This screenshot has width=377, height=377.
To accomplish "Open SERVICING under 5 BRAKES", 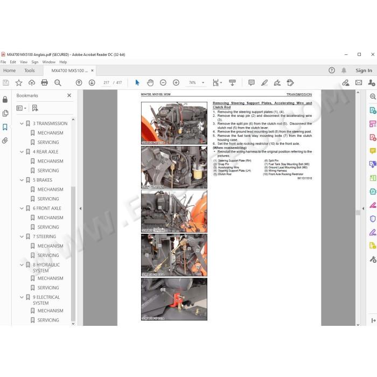I will (48, 199).
